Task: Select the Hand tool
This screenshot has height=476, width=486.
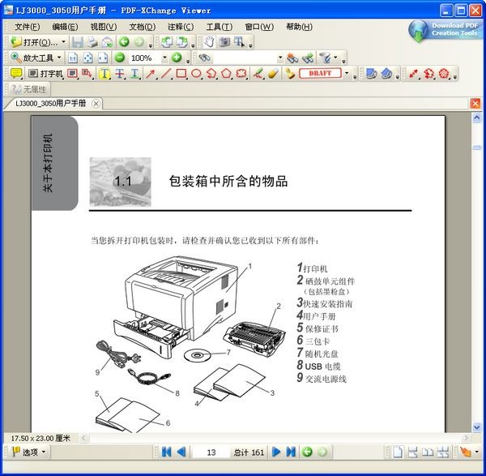Action: coord(209,41)
